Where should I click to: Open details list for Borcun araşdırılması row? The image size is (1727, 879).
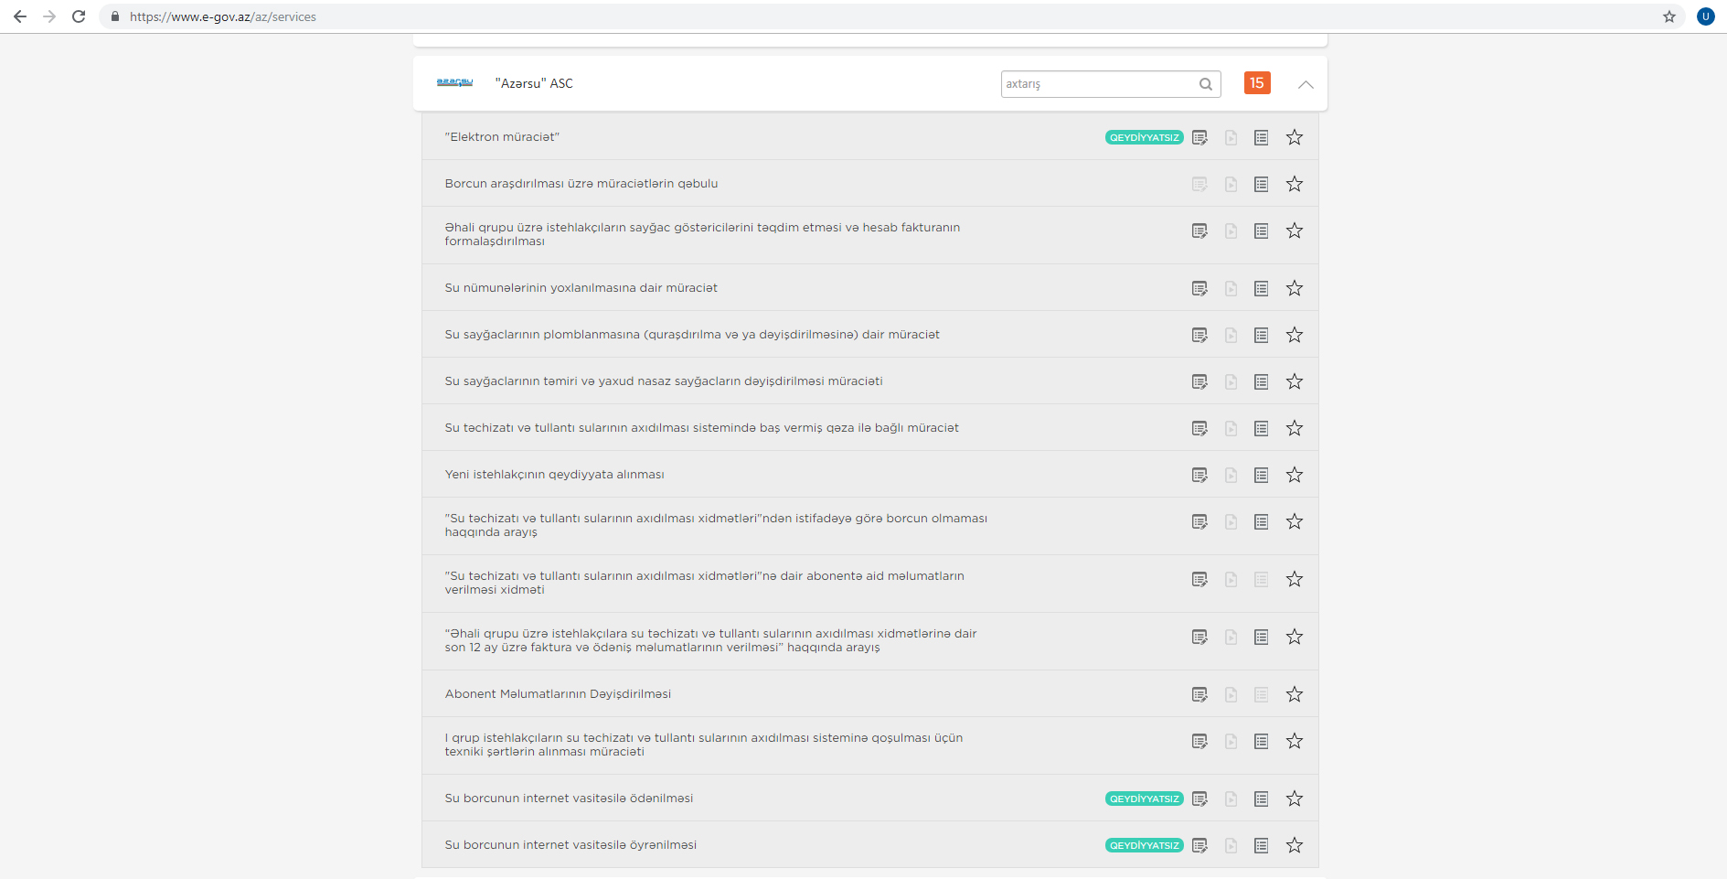pyautogui.click(x=1262, y=184)
